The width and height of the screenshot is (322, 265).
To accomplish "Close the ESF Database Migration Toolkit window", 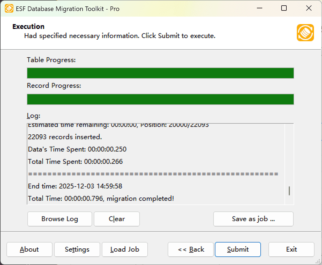I will click(309, 8).
